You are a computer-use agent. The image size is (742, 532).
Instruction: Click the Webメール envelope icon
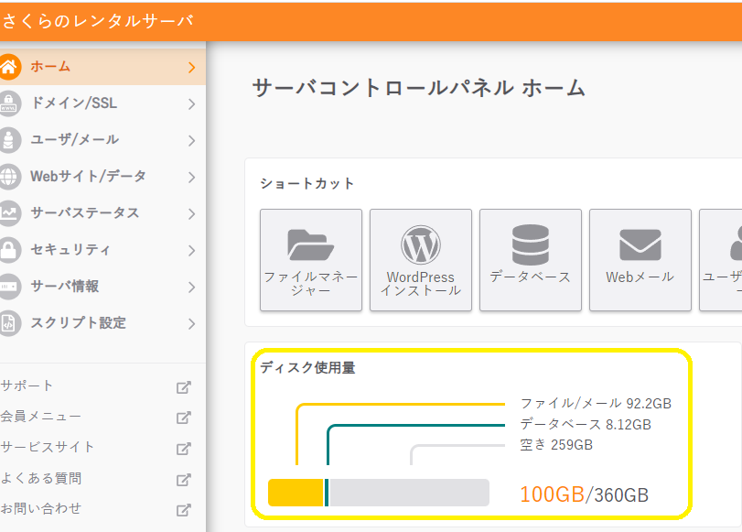pos(640,244)
